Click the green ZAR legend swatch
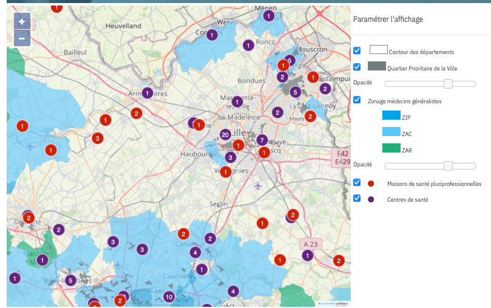This screenshot has height=308, width=491. tap(391, 148)
